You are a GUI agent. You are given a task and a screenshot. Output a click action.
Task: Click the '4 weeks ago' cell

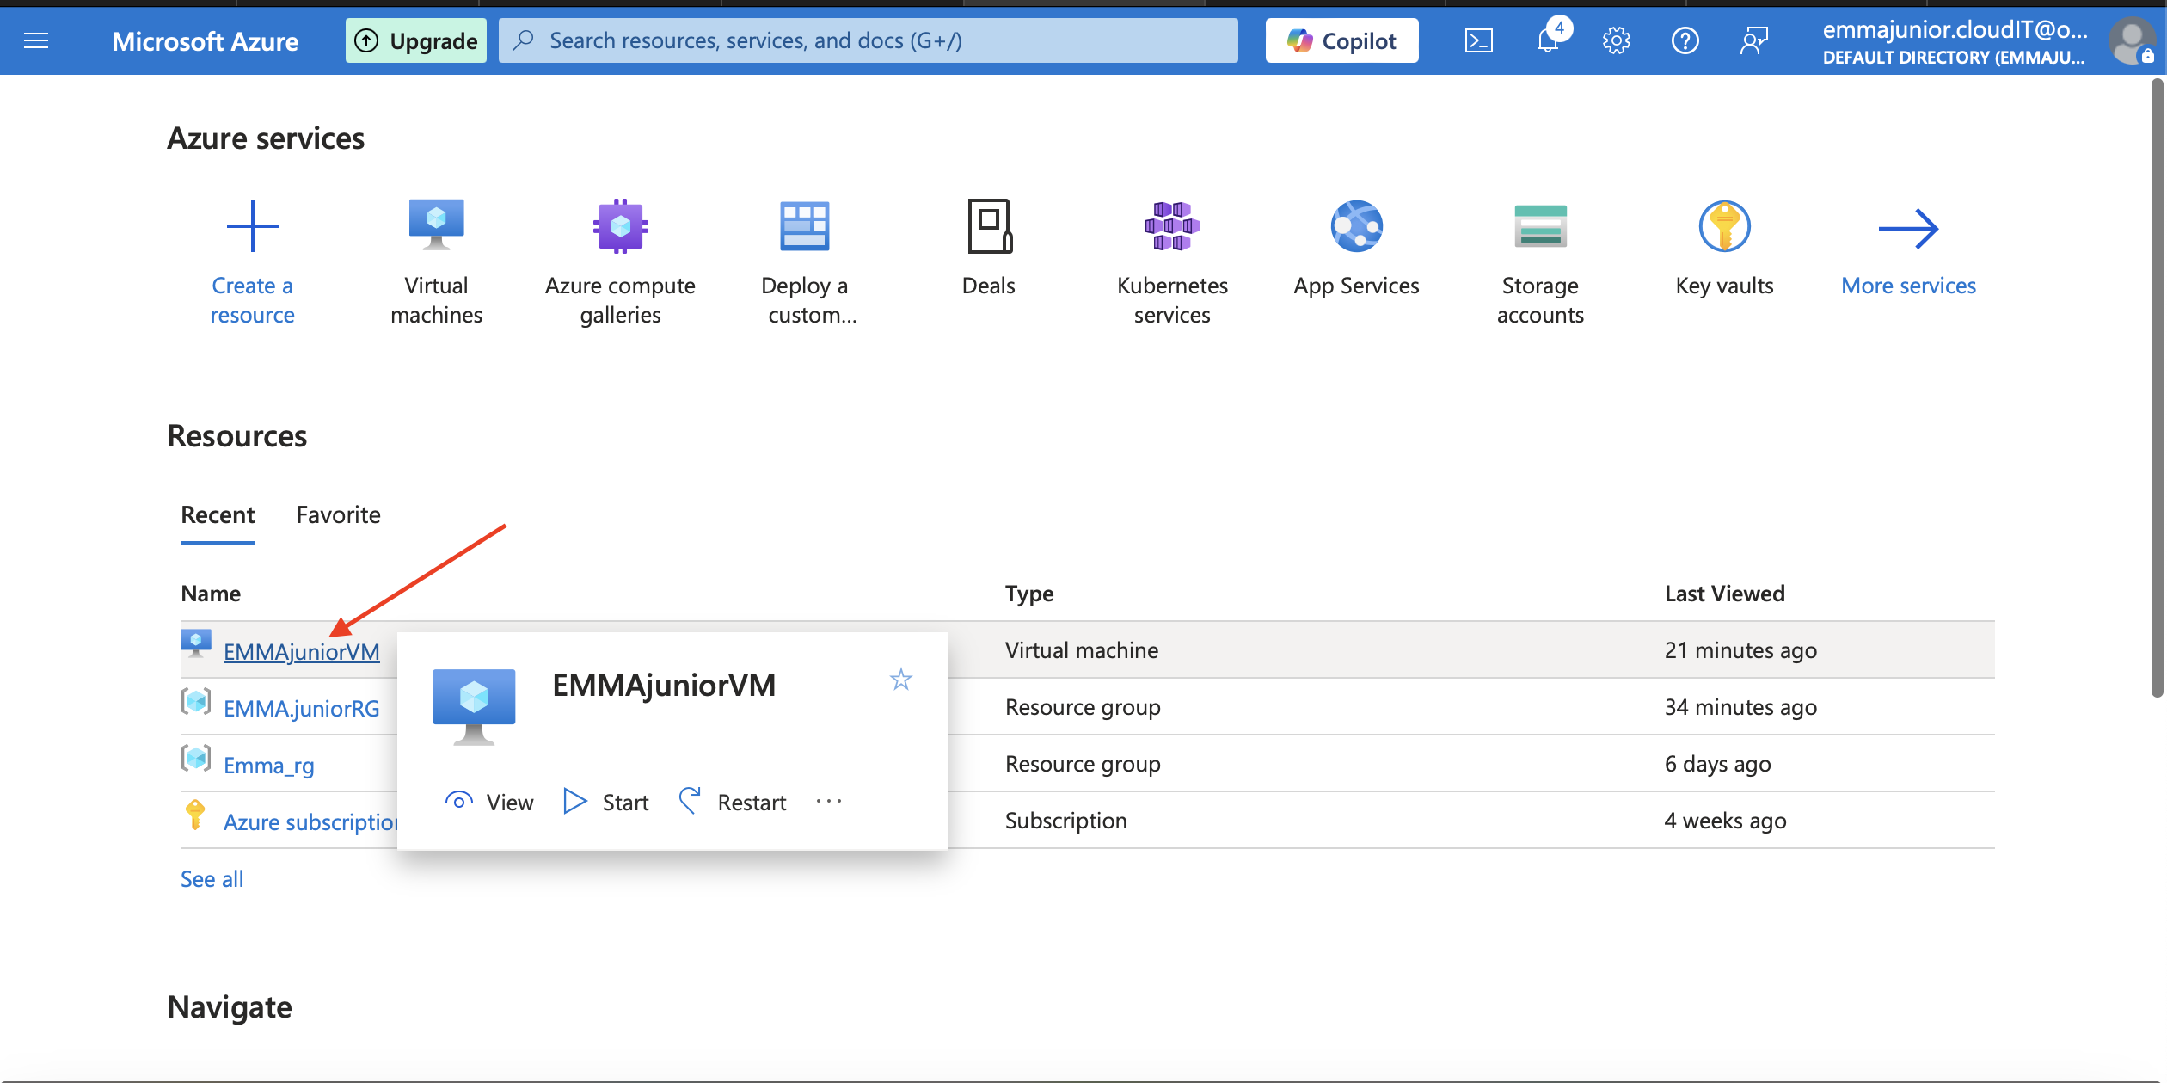coord(1725,821)
